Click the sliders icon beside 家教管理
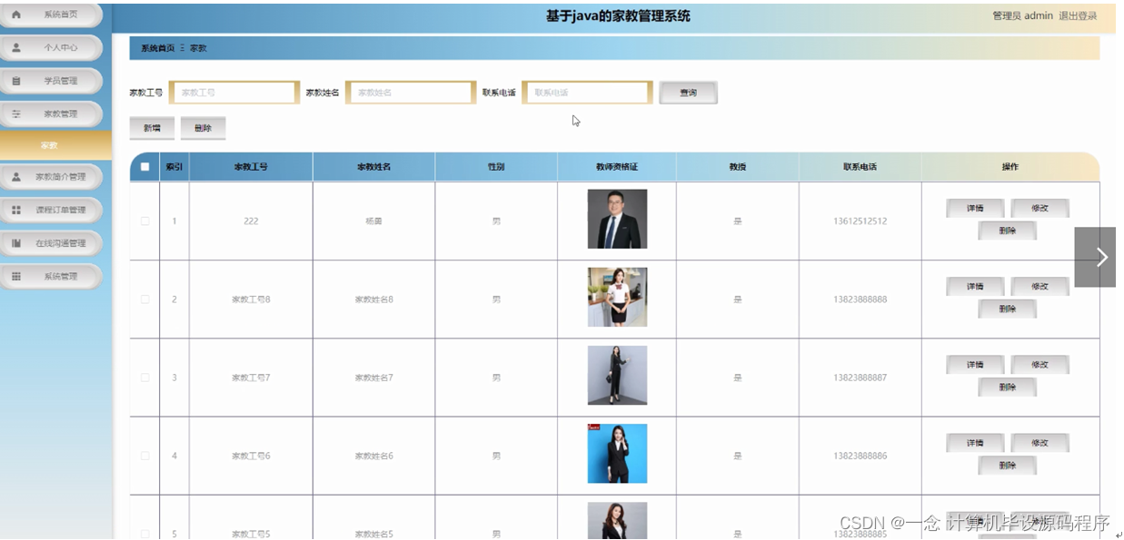 click(x=16, y=113)
